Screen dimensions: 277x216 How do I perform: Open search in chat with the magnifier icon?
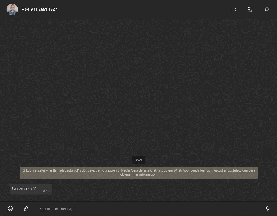[267, 10]
